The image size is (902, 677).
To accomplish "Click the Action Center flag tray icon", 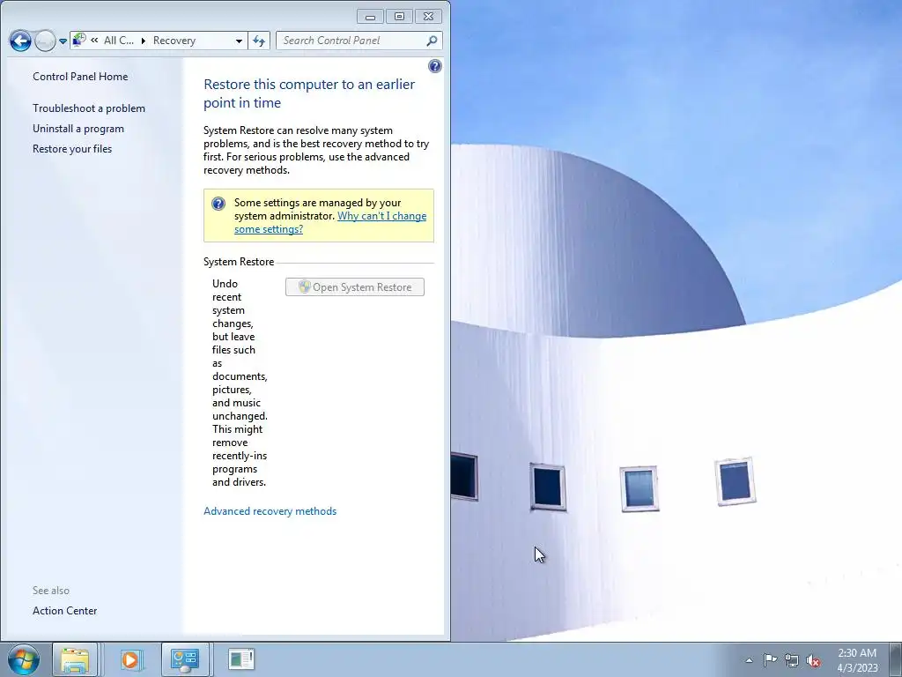I will pos(770,659).
